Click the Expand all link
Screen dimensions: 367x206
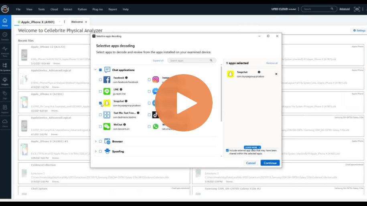point(158,61)
